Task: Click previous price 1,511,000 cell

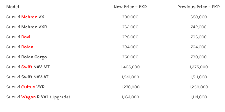Action: pyautogui.click(x=198, y=77)
